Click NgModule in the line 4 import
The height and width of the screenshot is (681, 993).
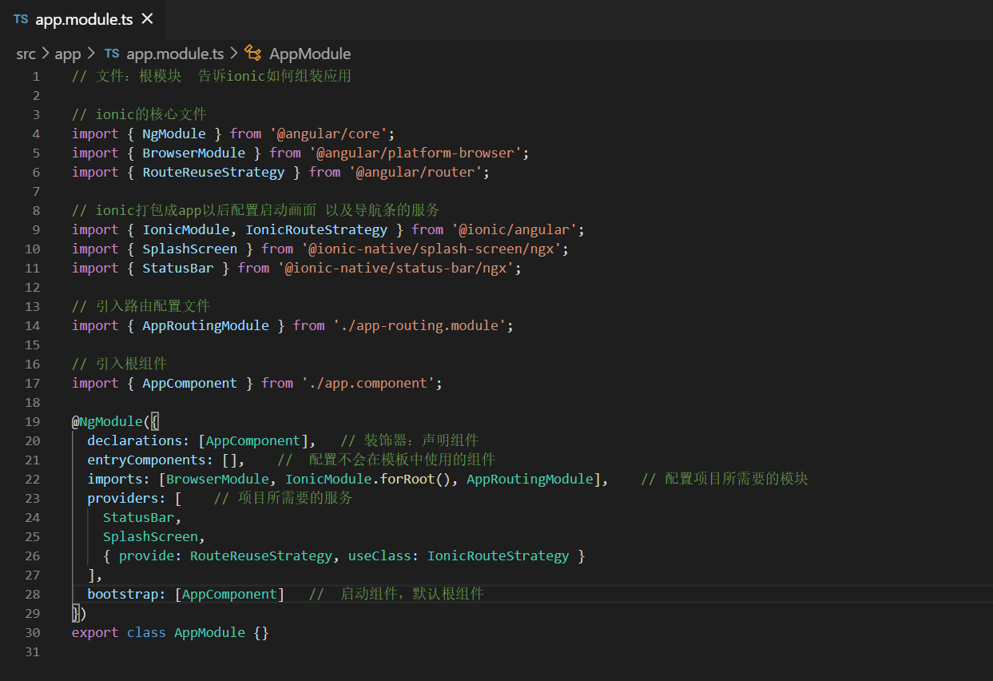pyautogui.click(x=174, y=133)
